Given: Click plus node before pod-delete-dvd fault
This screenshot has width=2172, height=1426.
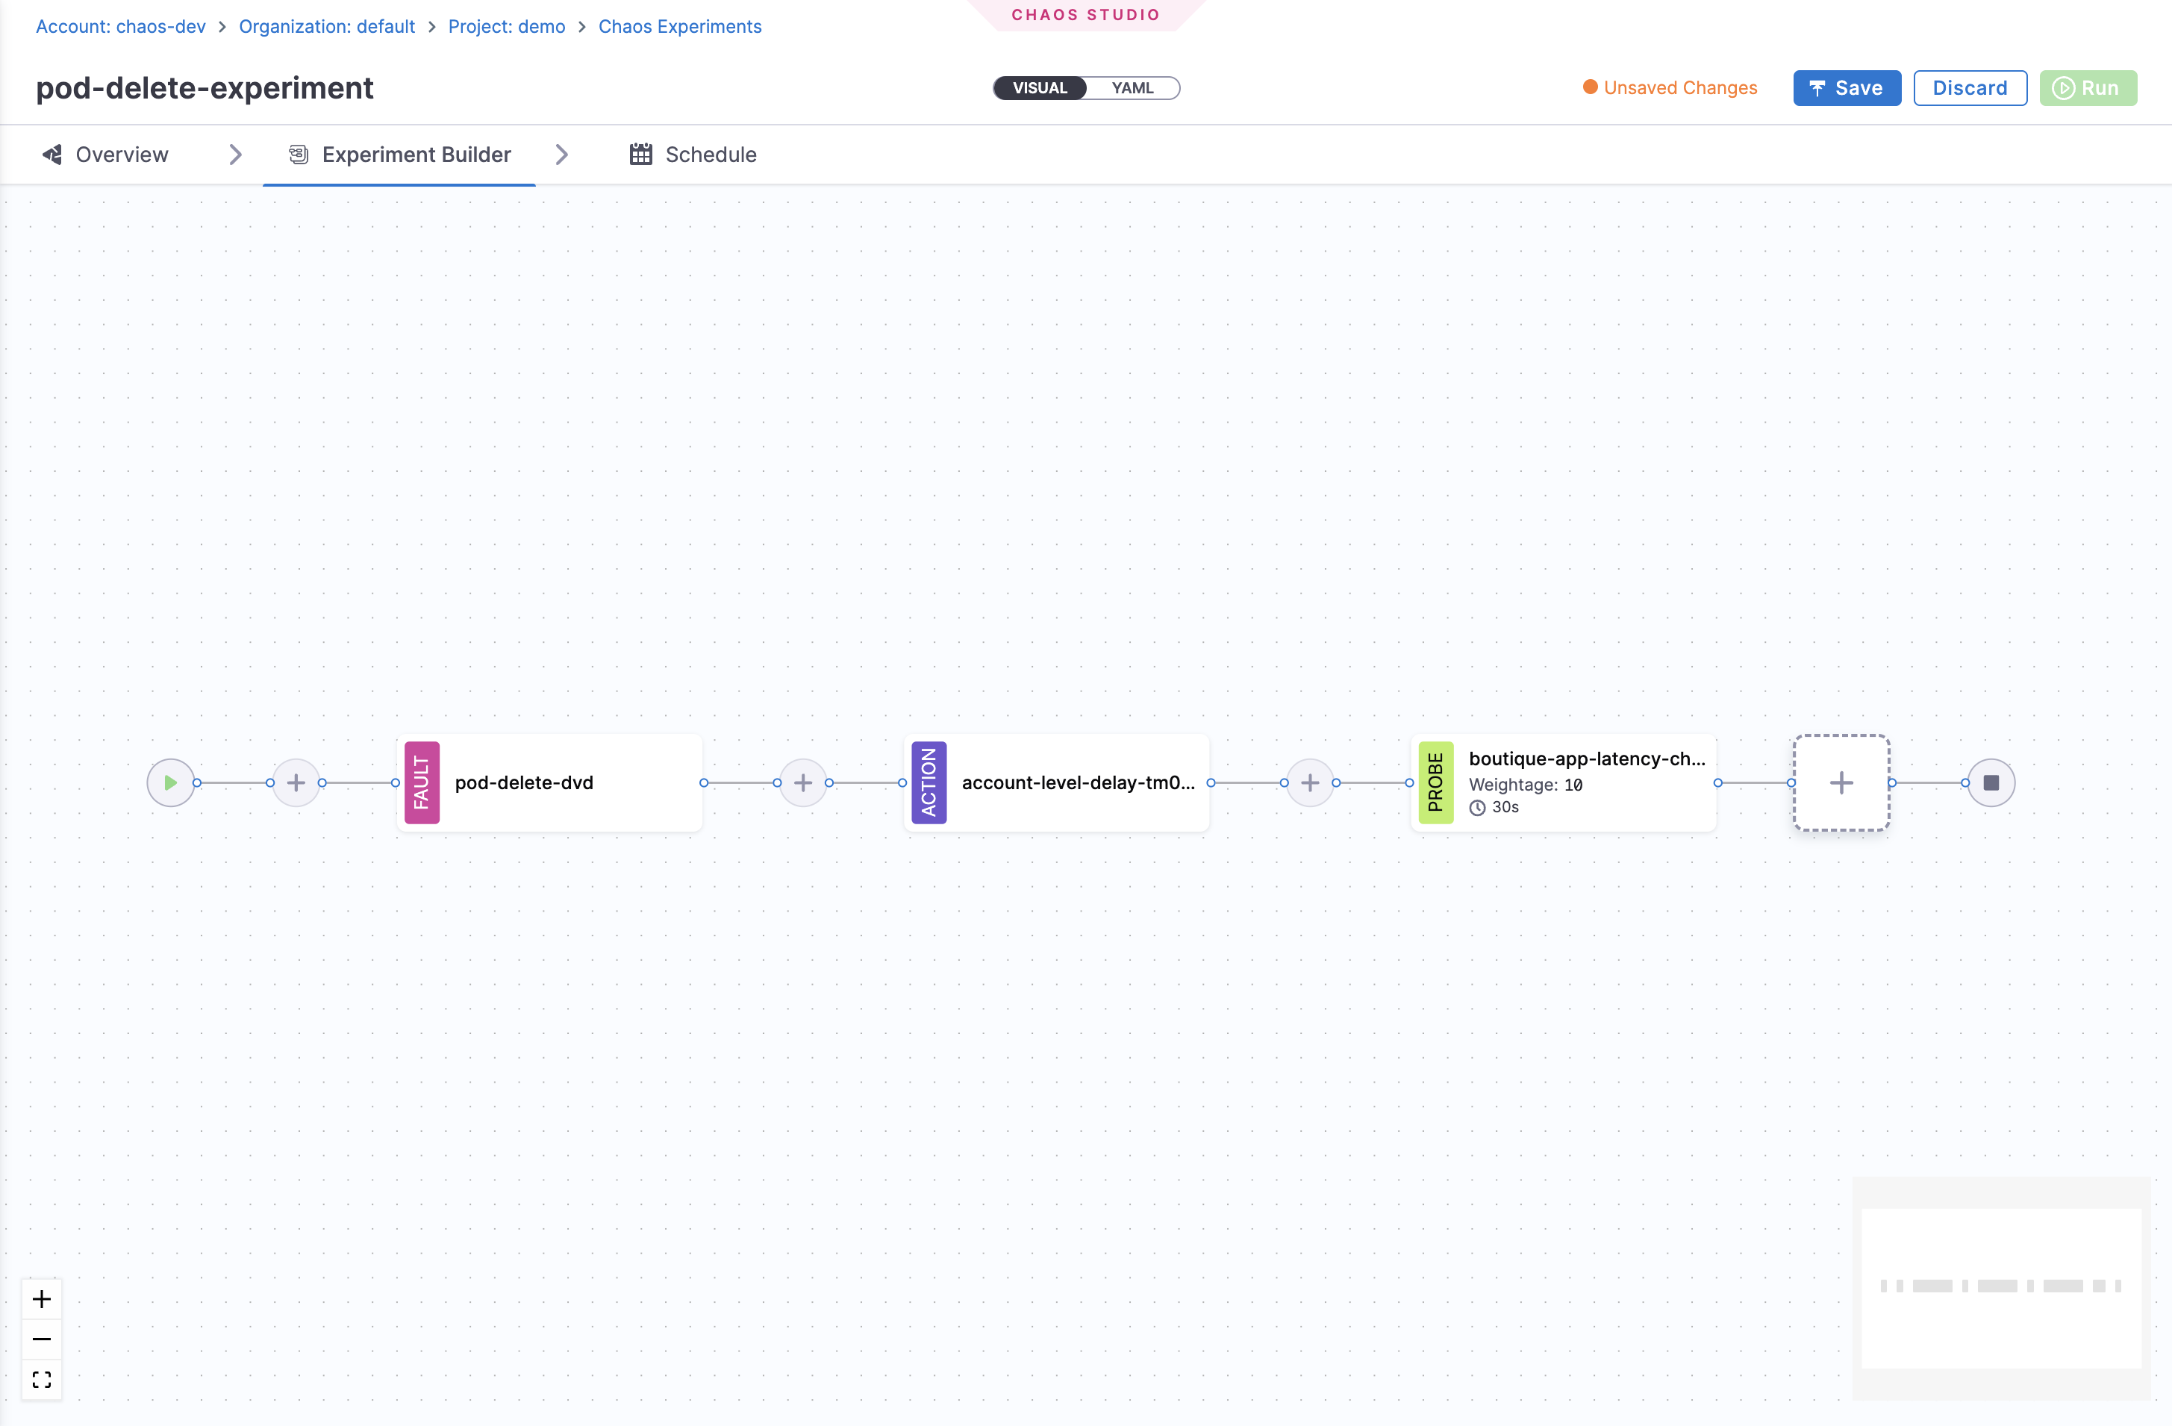Looking at the screenshot, I should tap(296, 782).
